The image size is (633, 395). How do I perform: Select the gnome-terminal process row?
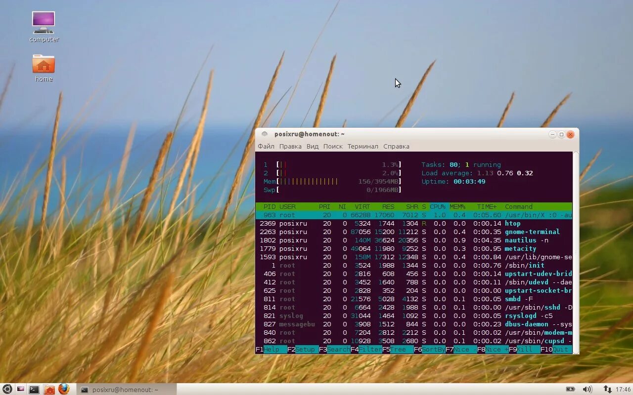[x=414, y=232]
